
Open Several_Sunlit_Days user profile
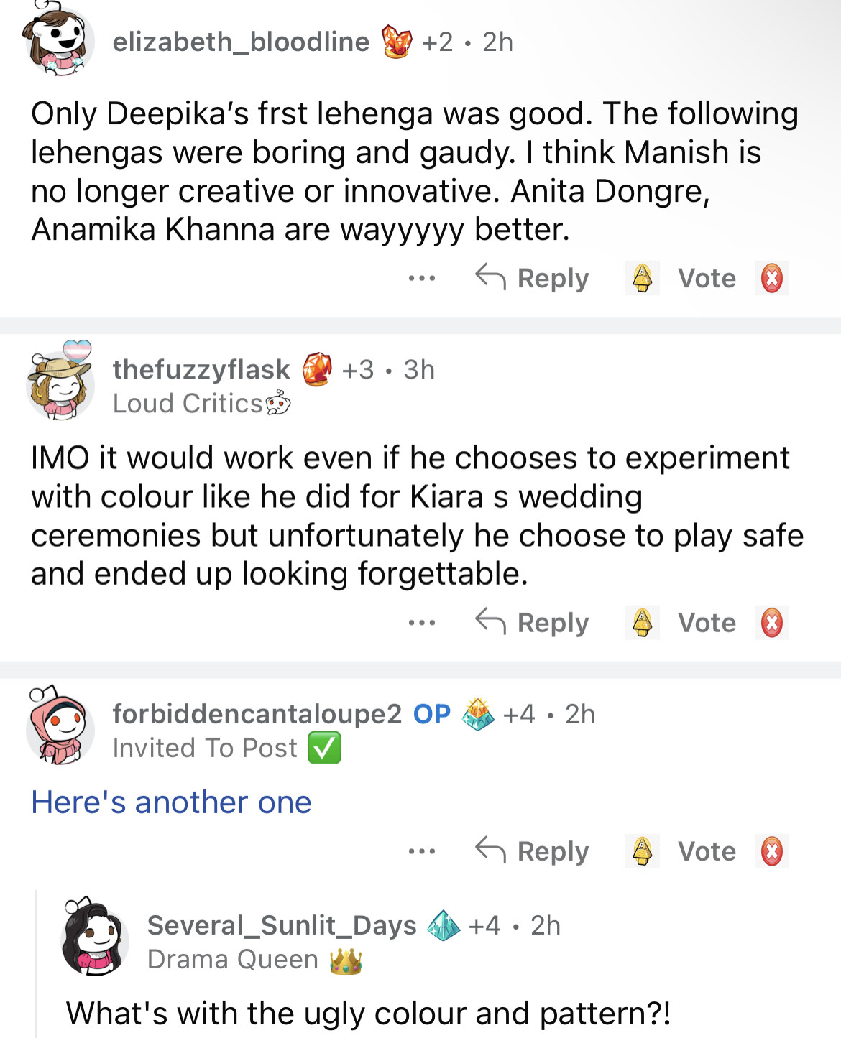pyautogui.click(x=282, y=925)
